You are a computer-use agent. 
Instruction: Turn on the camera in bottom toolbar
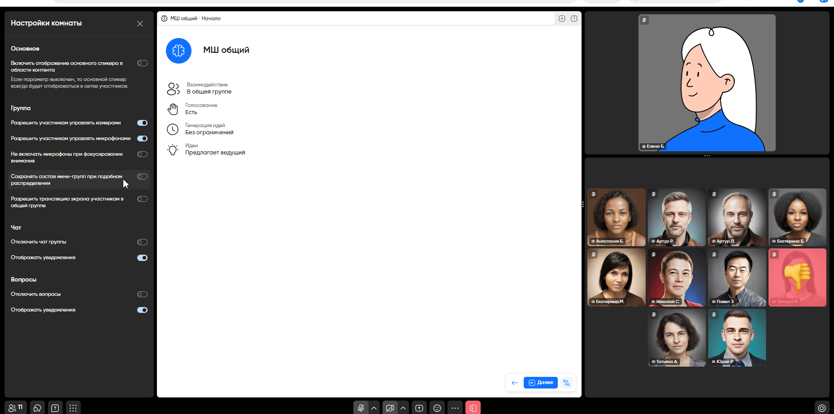(x=390, y=408)
